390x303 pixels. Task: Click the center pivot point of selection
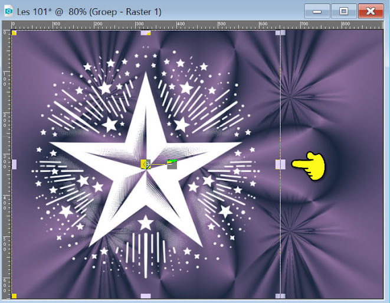click(x=146, y=164)
